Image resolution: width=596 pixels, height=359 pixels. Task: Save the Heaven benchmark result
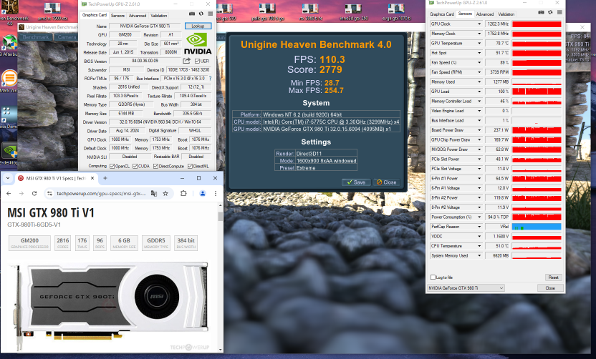point(357,182)
